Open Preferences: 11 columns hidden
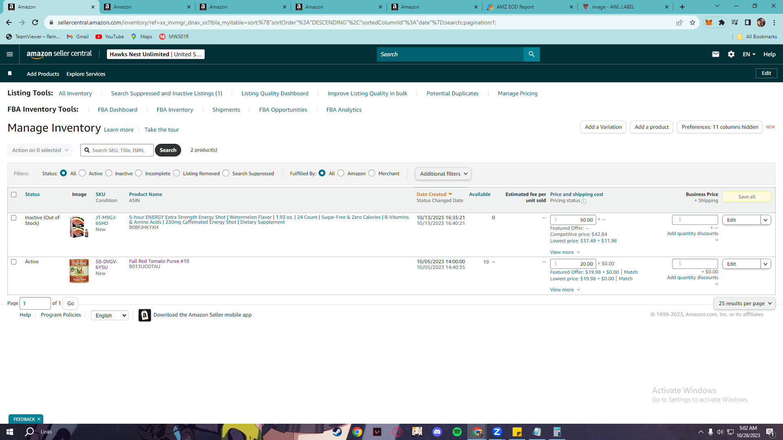783x440 pixels. pyautogui.click(x=720, y=127)
